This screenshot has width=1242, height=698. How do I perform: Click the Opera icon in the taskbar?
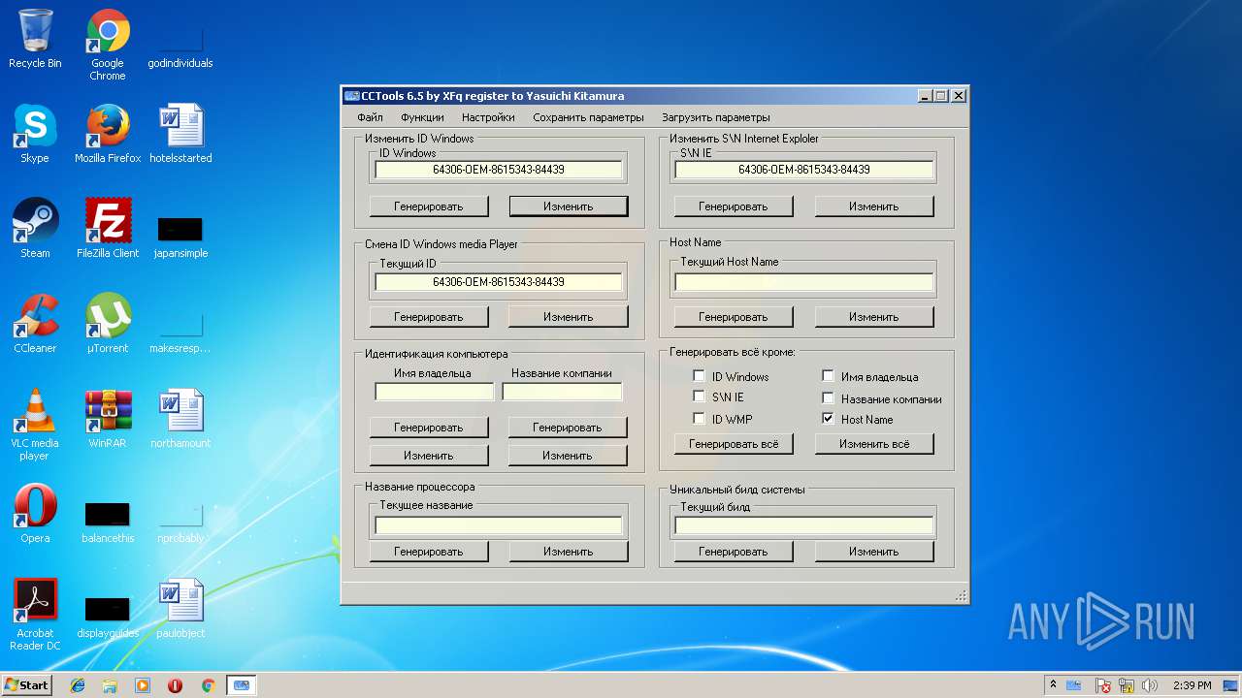[176, 685]
